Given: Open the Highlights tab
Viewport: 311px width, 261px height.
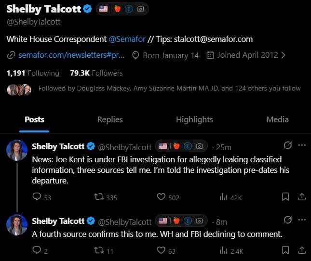Looking at the screenshot, I should coord(194,119).
